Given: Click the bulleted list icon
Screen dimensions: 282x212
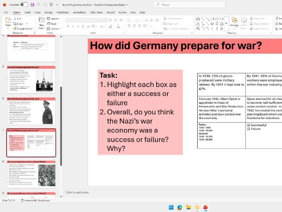Looking at the screenshot, I should pos(130,20).
